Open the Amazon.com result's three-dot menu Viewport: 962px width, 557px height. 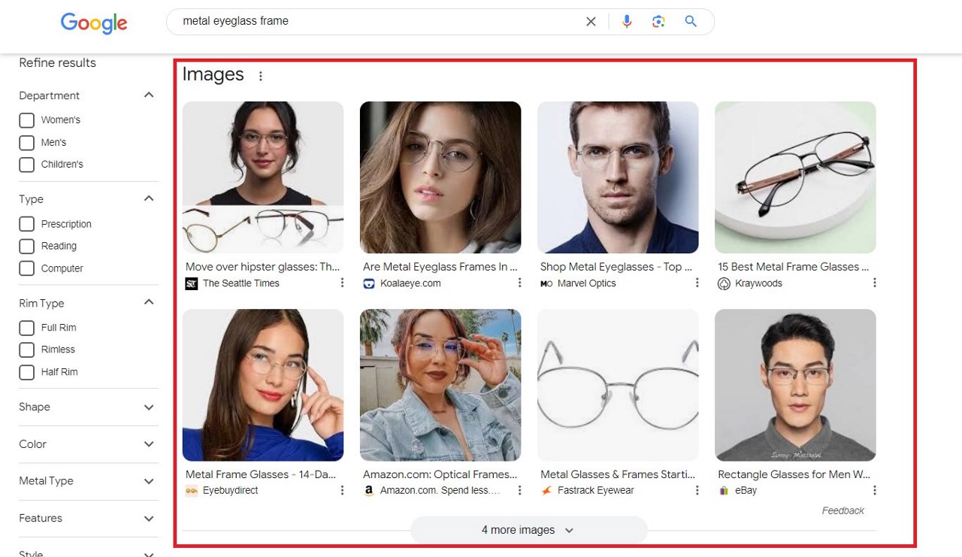coord(519,490)
